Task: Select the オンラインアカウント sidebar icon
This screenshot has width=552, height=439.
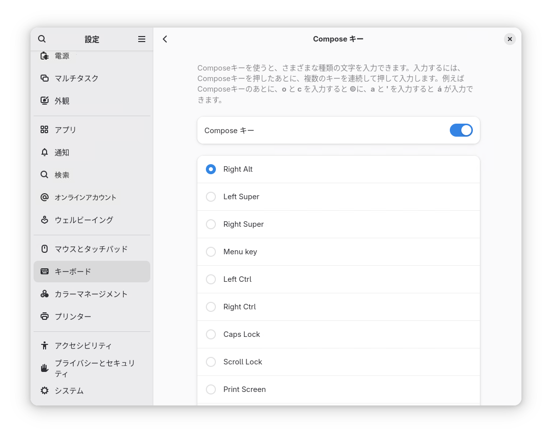Action: pyautogui.click(x=46, y=197)
